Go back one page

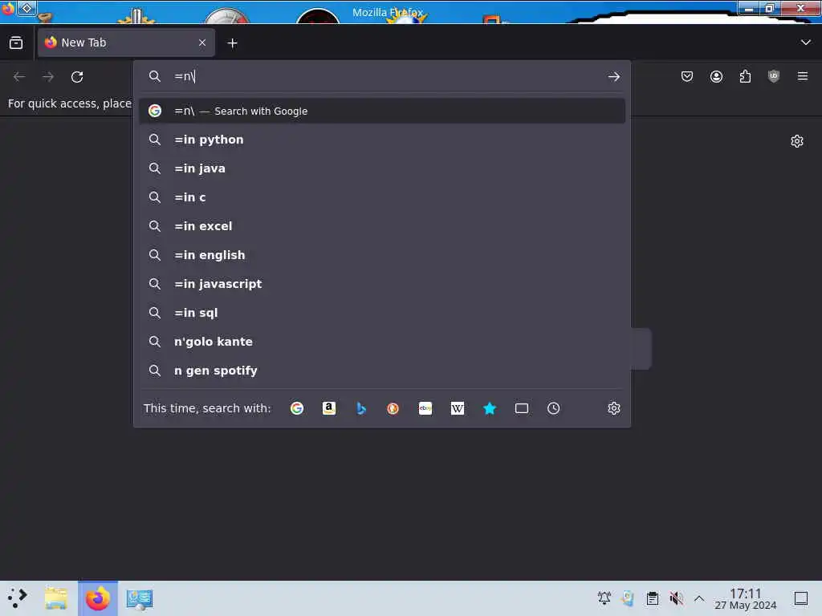[19, 77]
